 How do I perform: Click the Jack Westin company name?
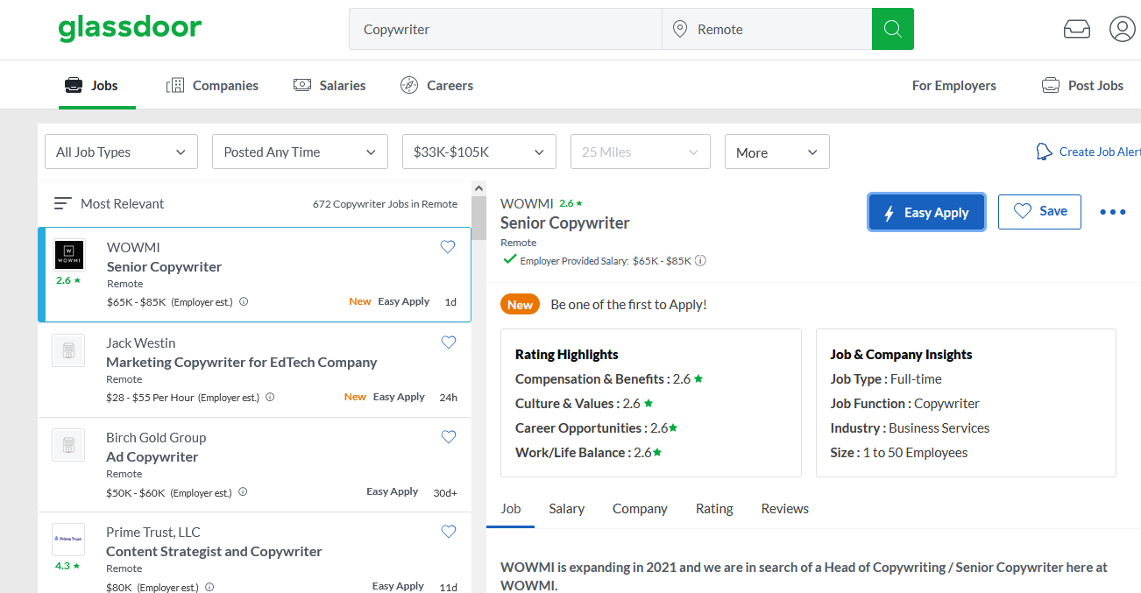click(141, 342)
